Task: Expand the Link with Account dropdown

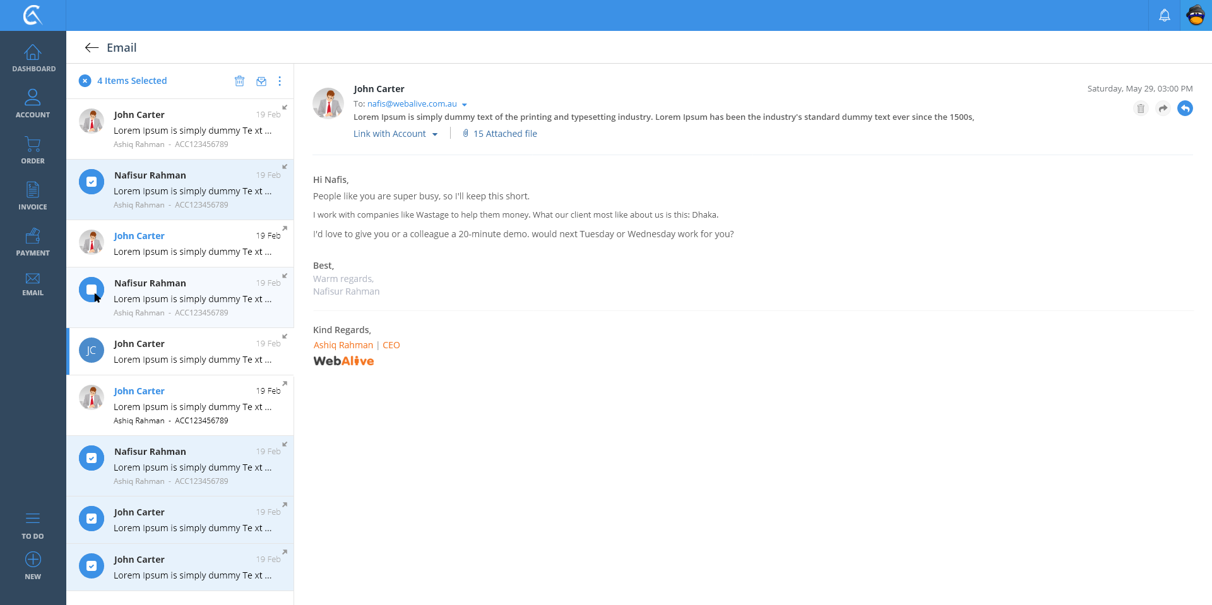Action: tap(395, 134)
